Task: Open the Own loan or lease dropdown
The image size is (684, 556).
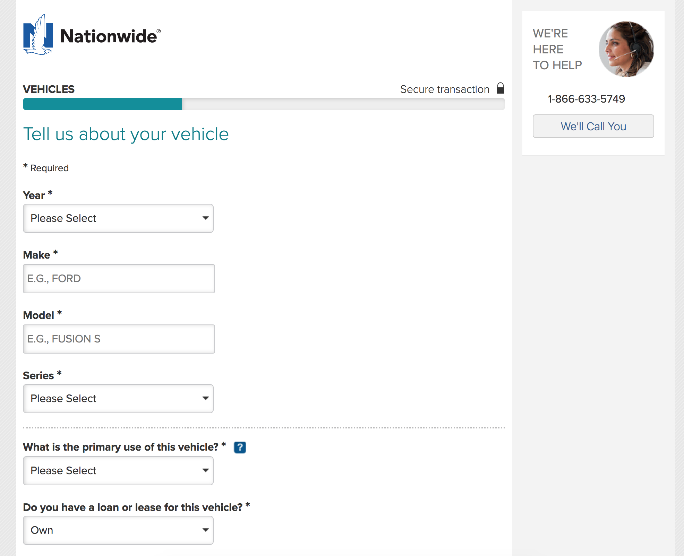Action: [118, 530]
